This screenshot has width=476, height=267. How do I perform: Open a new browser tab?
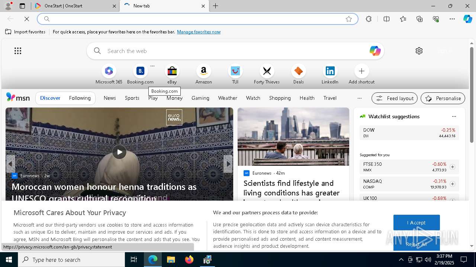tap(216, 6)
